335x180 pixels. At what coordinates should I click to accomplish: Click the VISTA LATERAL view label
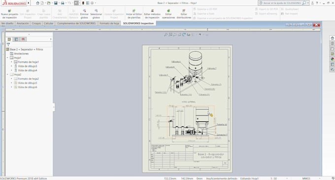(x=189, y=102)
